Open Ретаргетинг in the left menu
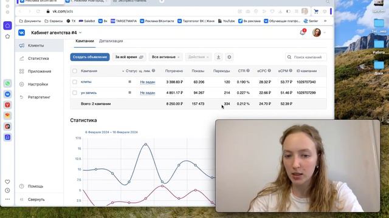This screenshot has width=389, height=218. pos(39,97)
